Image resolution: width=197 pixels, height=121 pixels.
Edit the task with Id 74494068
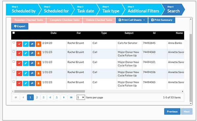pyautogui.click(x=26, y=53)
